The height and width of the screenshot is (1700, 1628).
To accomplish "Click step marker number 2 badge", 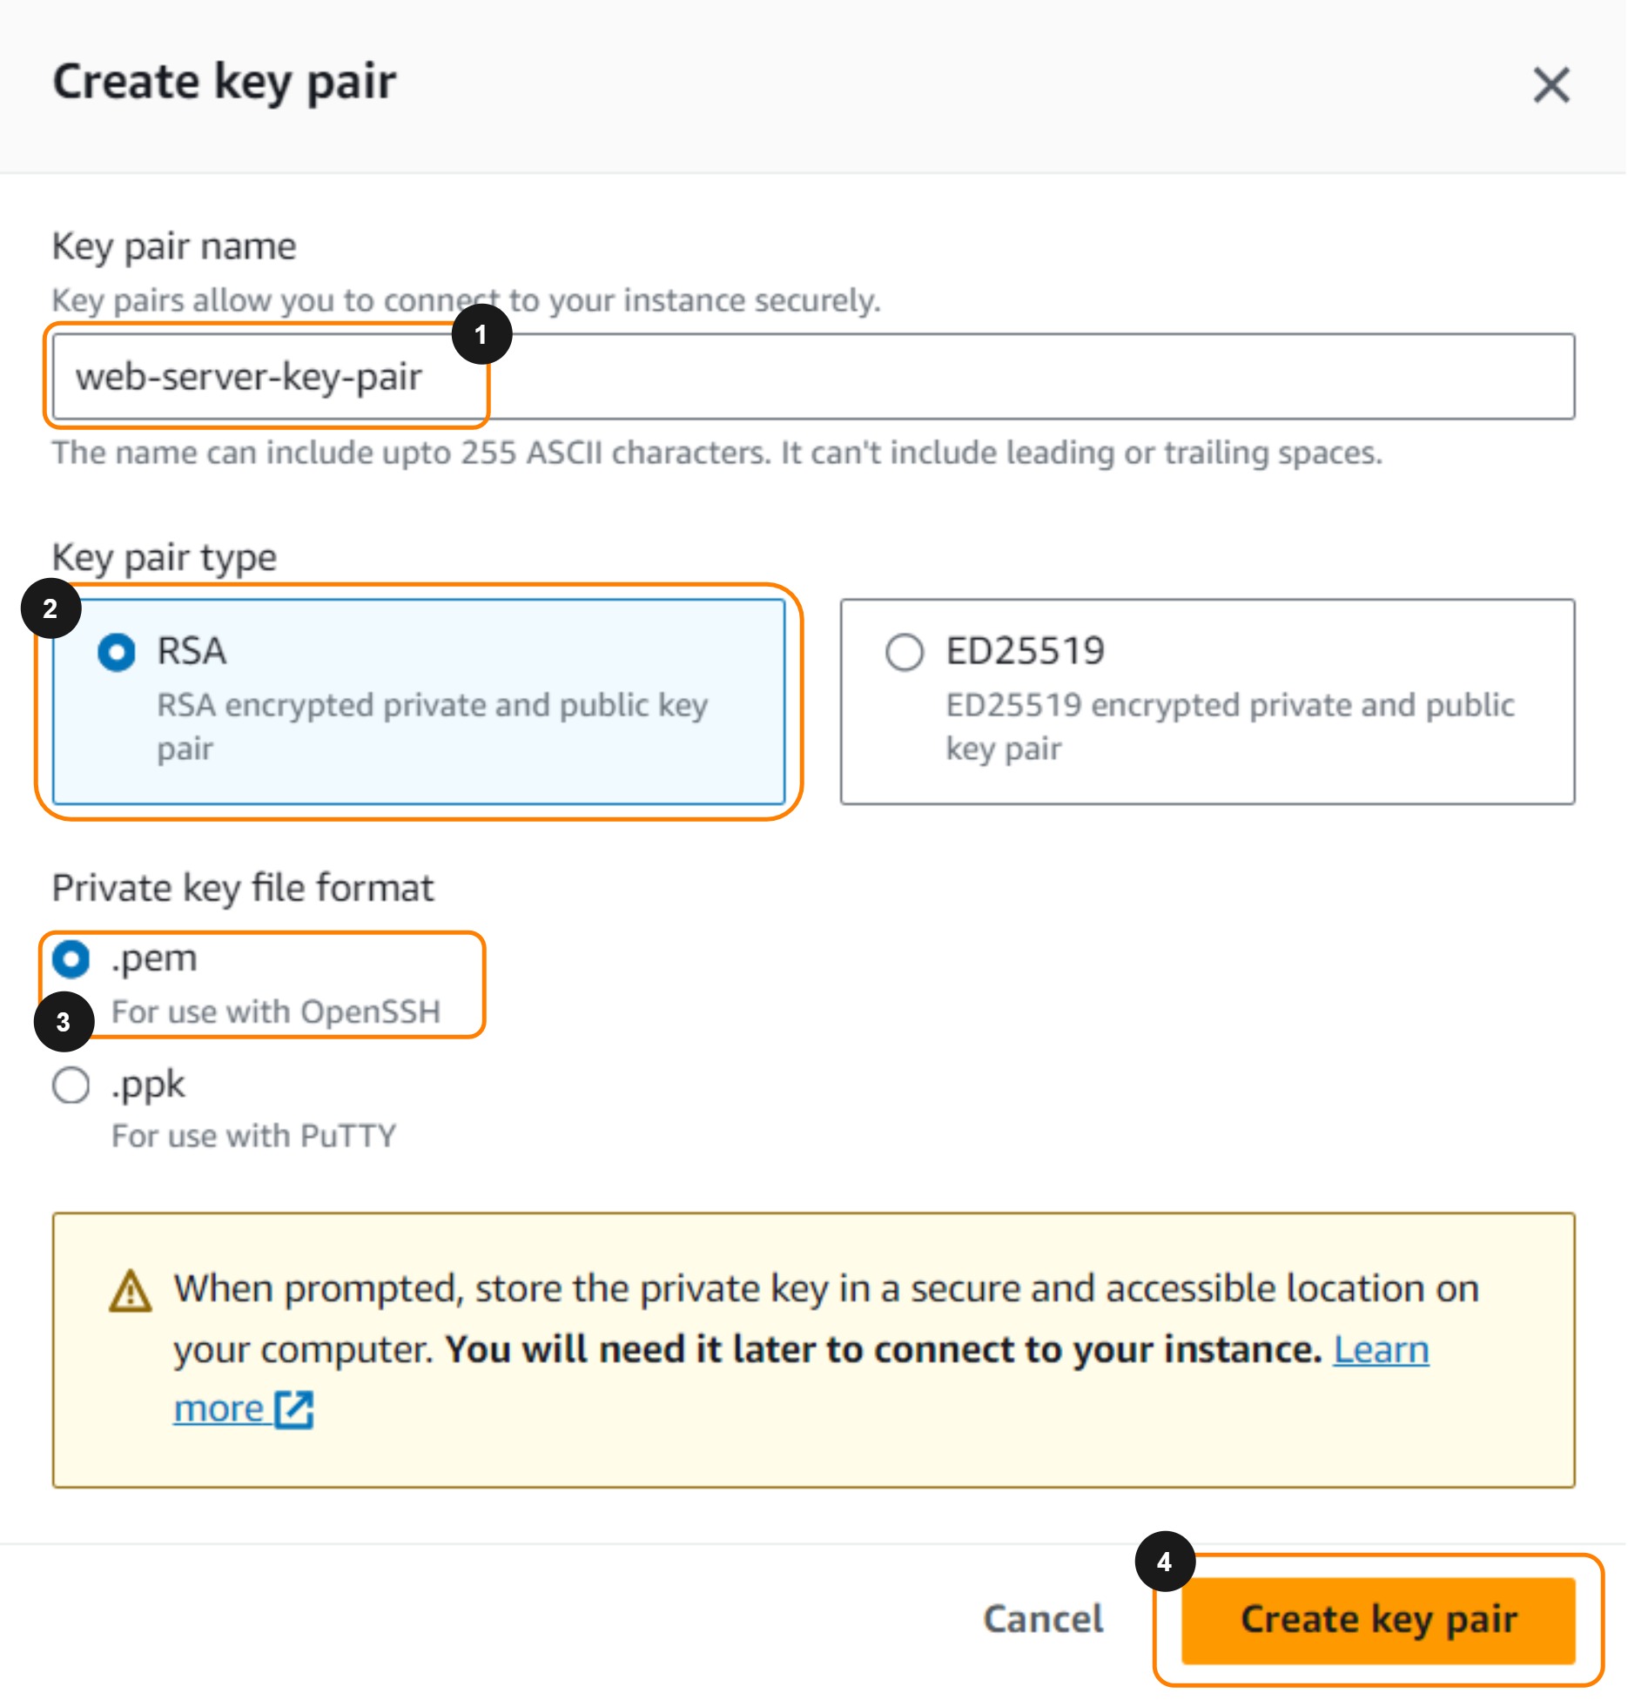I will pos(50,608).
